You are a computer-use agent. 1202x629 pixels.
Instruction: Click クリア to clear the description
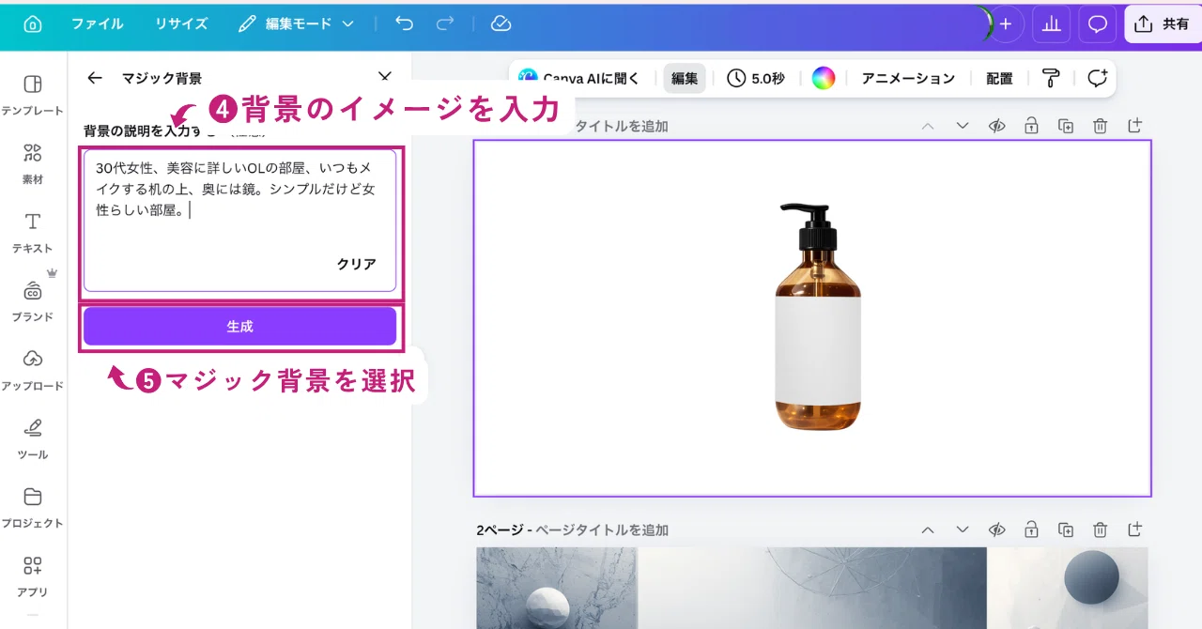point(357,264)
